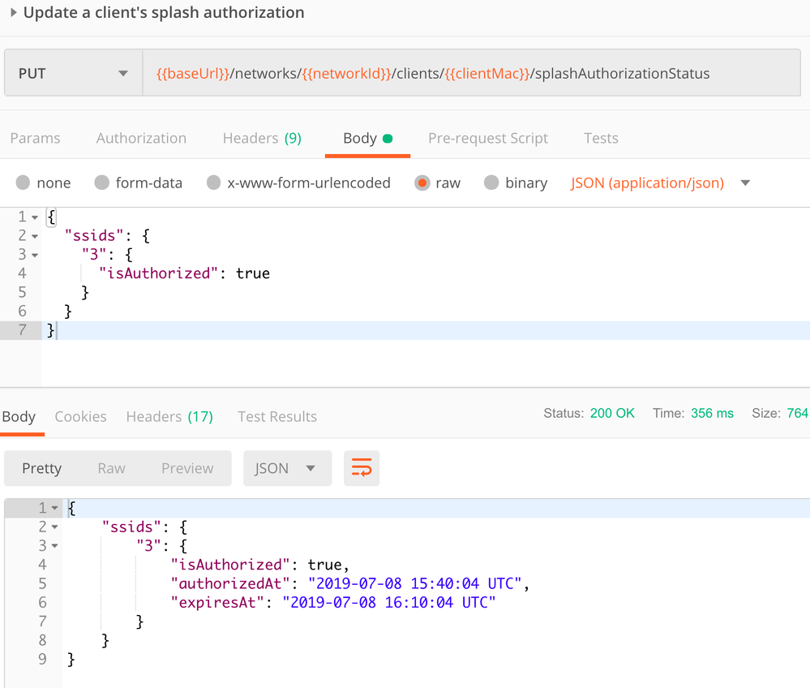Collapse the "ssids" block in request editor
The width and height of the screenshot is (810, 688).
pos(35,236)
